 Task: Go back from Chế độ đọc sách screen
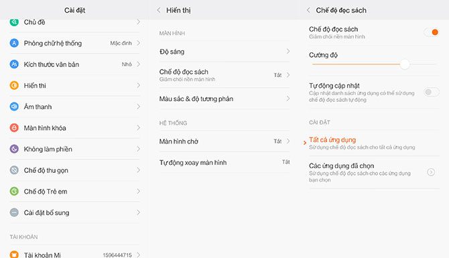pos(308,10)
